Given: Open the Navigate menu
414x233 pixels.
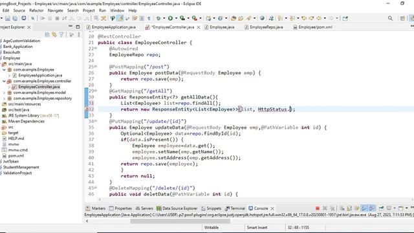Looking at the screenshot, I should [x=55, y=10].
